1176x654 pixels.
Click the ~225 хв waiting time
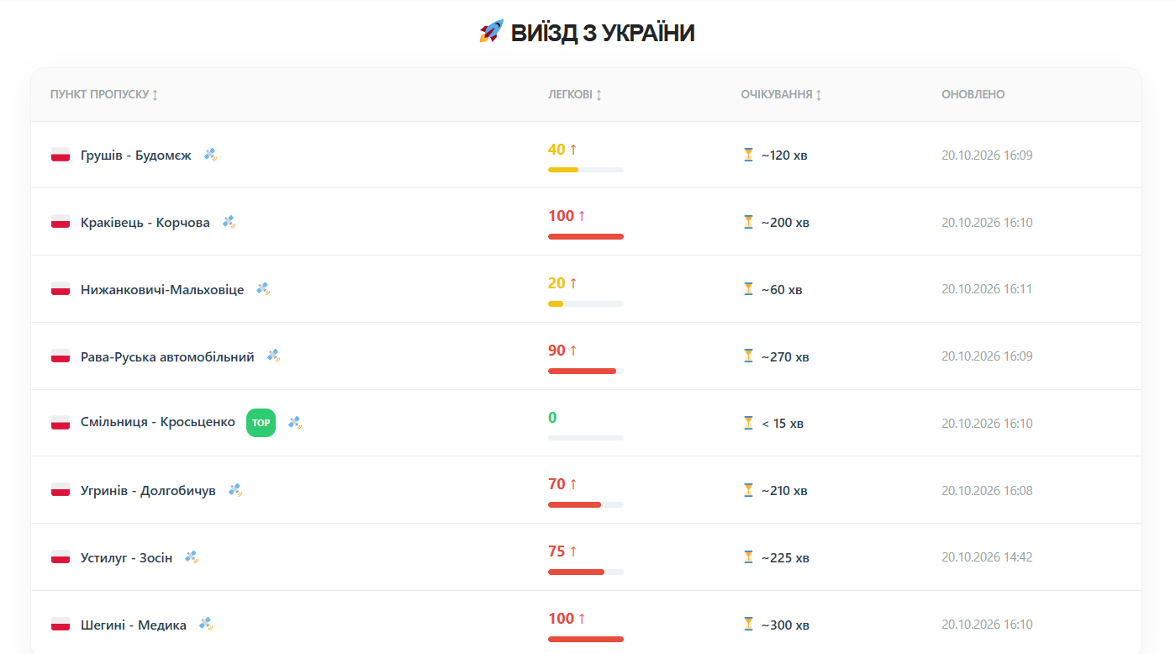pos(785,558)
